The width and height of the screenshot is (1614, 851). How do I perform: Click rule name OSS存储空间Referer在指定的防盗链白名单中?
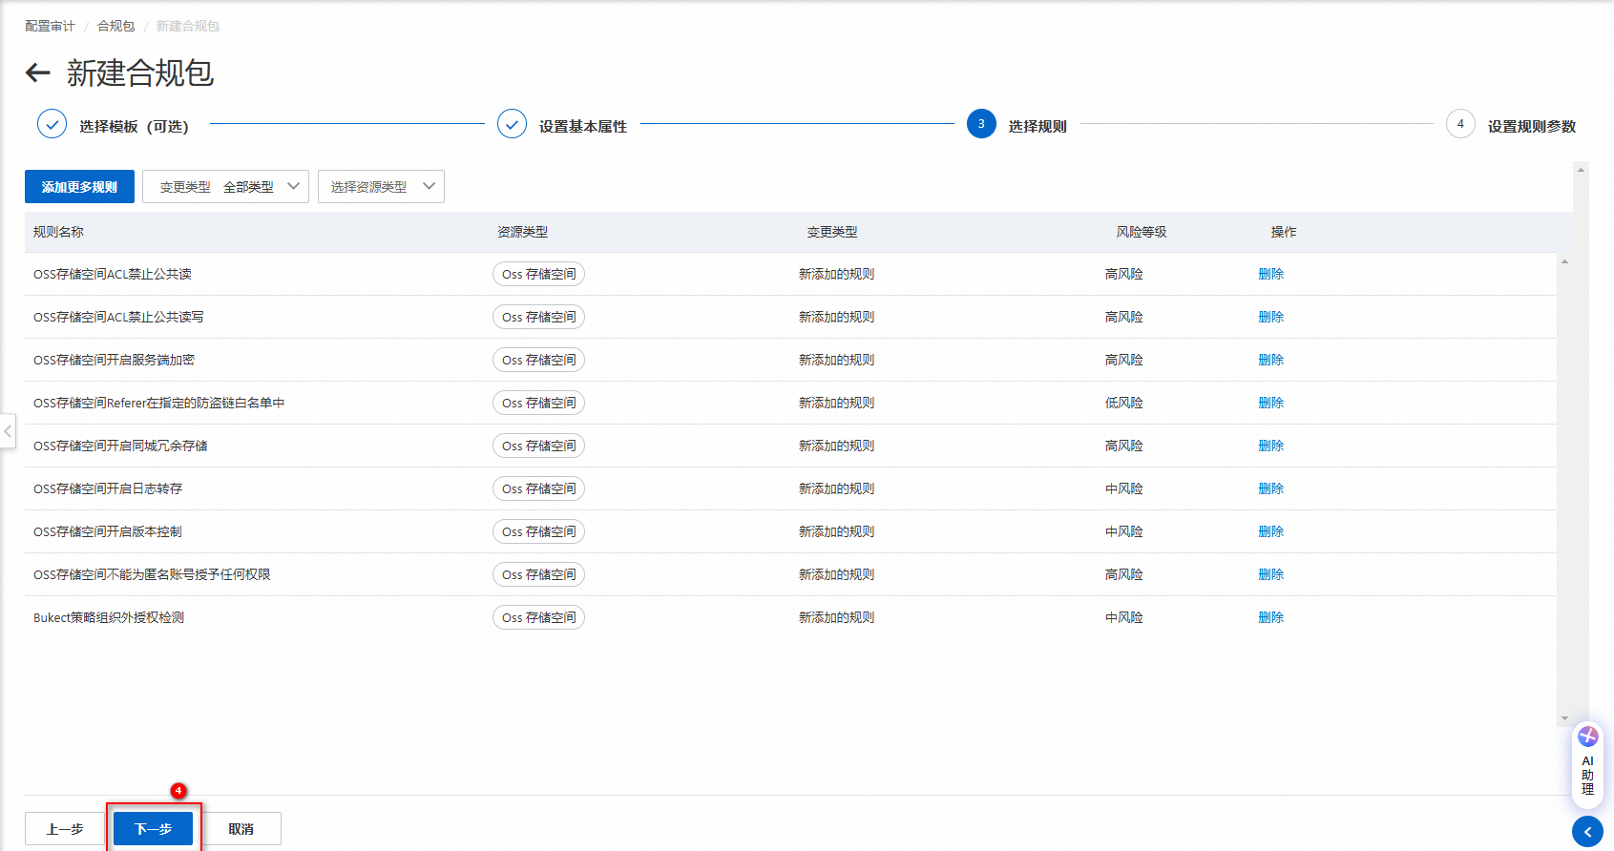[159, 403]
